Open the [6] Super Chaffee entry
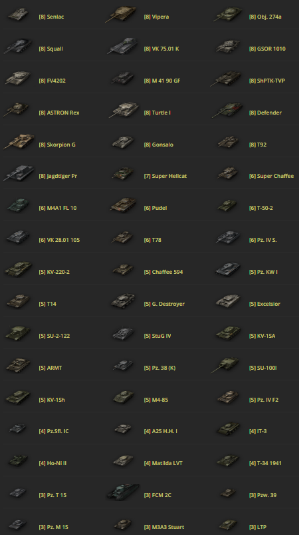Image resolution: width=299 pixels, height=535 pixels. [271, 176]
